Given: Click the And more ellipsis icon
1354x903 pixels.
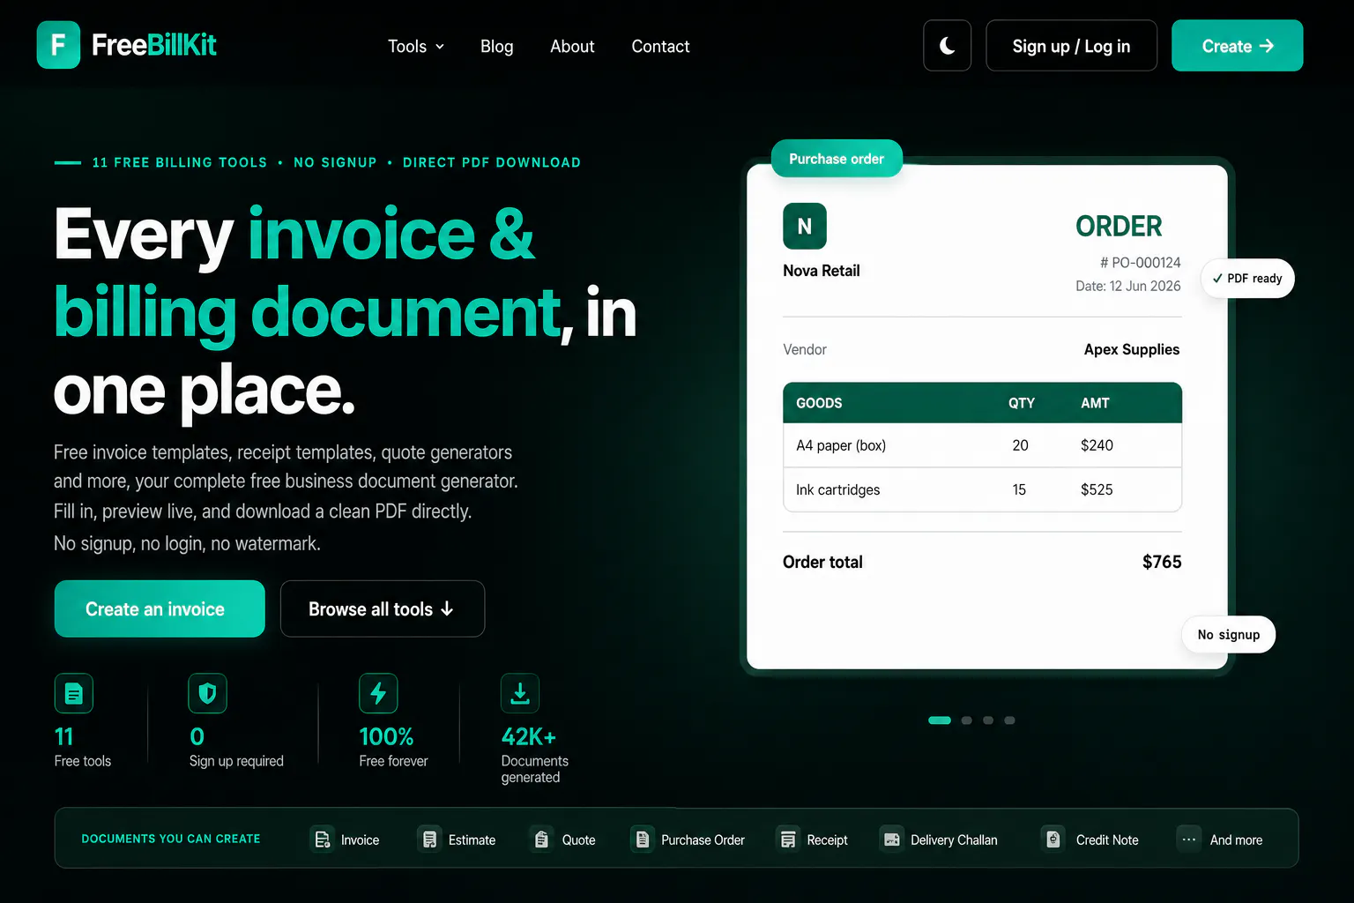Looking at the screenshot, I should pyautogui.click(x=1189, y=840).
